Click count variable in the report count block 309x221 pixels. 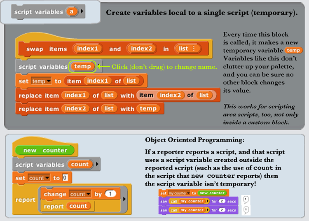(78, 206)
